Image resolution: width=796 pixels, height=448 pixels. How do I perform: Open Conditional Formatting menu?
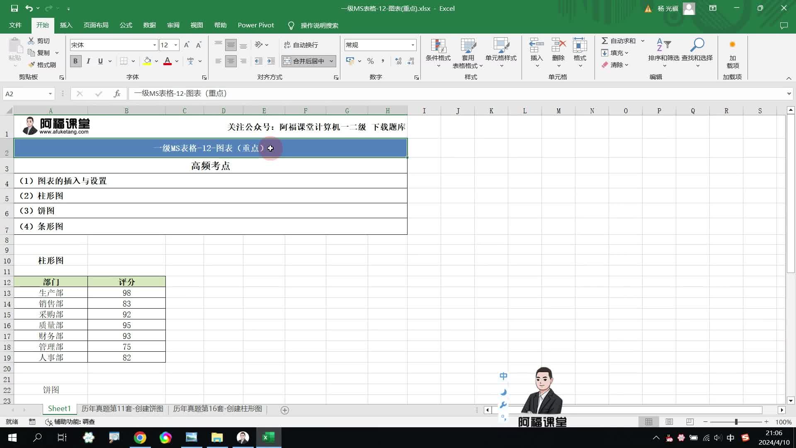pyautogui.click(x=438, y=53)
